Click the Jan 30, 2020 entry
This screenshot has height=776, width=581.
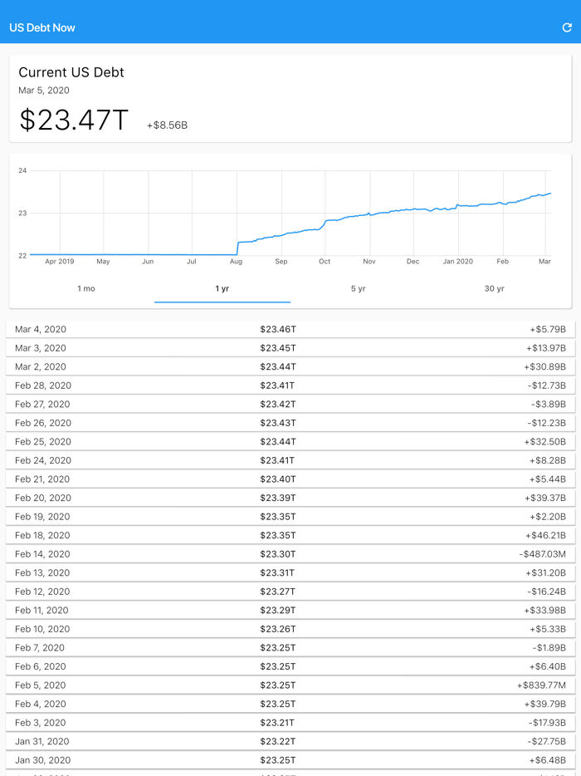tap(290, 759)
